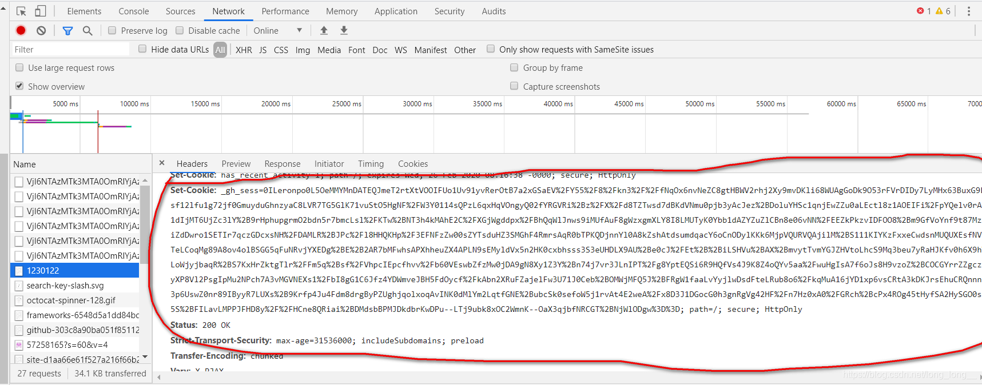Show the Preview tab of the request
The image size is (982, 385).
236,164
